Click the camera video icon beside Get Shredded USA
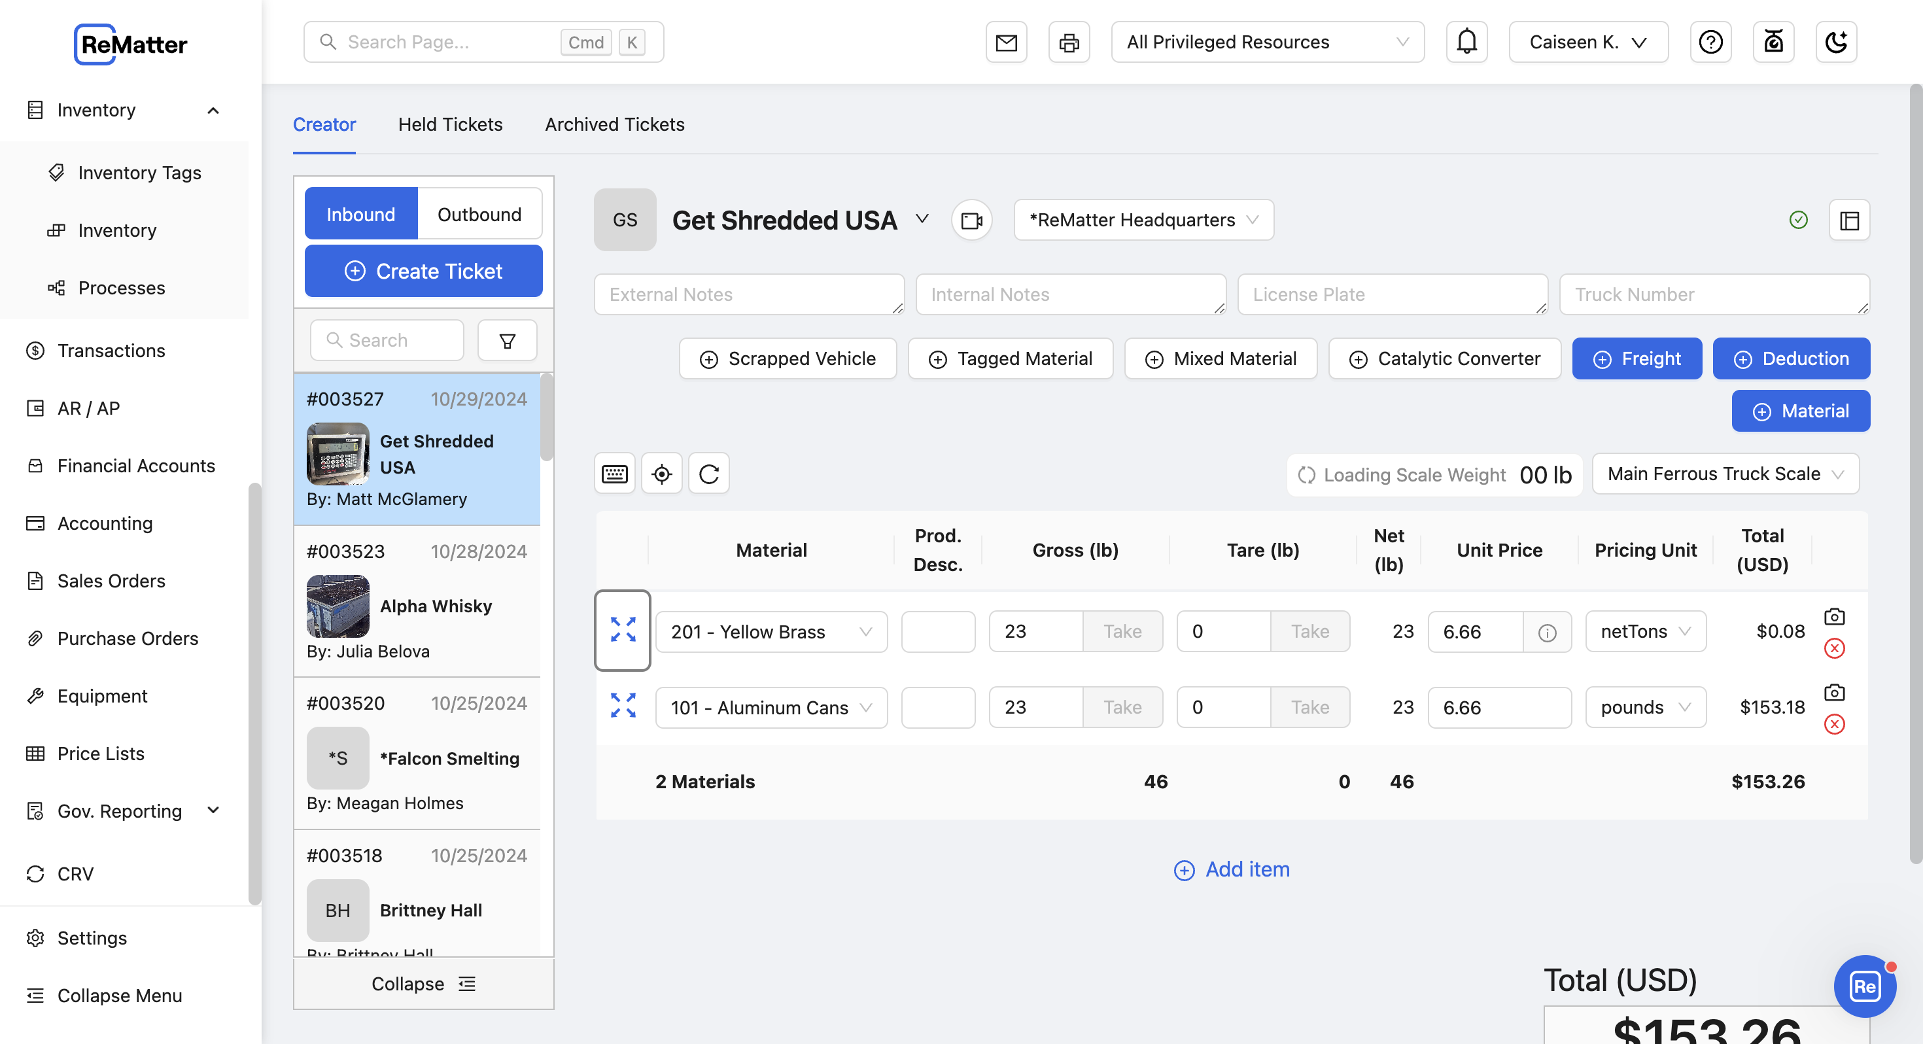Screen dimensions: 1923x1044 [971, 220]
